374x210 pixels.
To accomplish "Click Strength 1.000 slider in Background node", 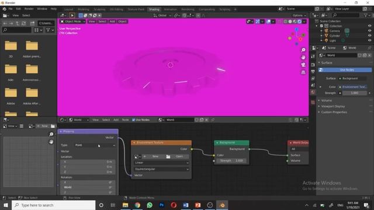I will pyautogui.click(x=231, y=161).
